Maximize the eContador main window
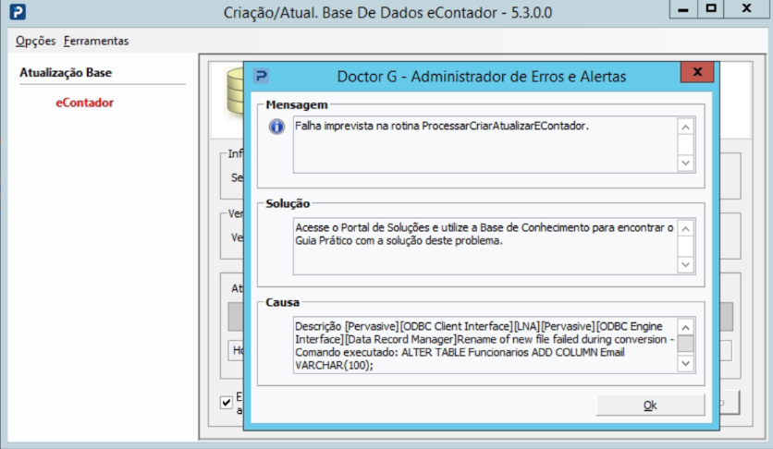Image resolution: width=773 pixels, height=449 pixels. pyautogui.click(x=711, y=9)
